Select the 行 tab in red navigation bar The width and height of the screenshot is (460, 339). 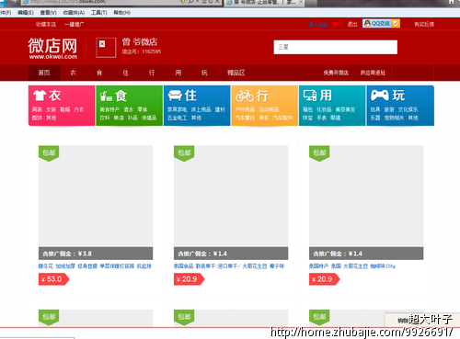point(152,73)
